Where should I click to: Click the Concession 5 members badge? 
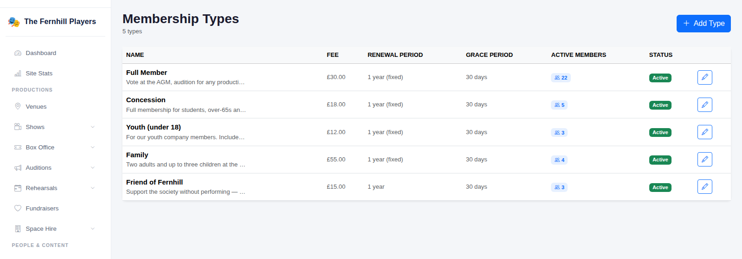[x=559, y=105]
